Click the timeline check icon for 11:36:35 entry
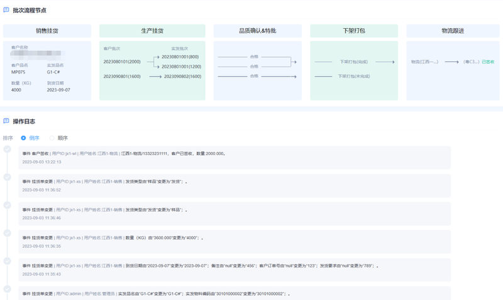 tap(7, 233)
